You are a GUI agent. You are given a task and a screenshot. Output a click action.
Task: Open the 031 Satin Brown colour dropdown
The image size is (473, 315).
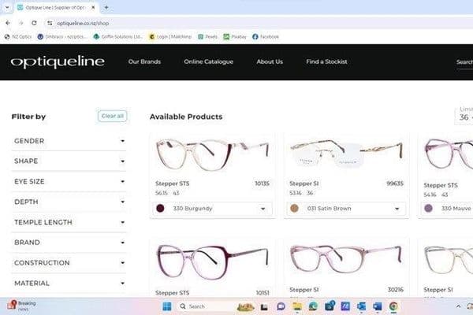tap(346, 209)
